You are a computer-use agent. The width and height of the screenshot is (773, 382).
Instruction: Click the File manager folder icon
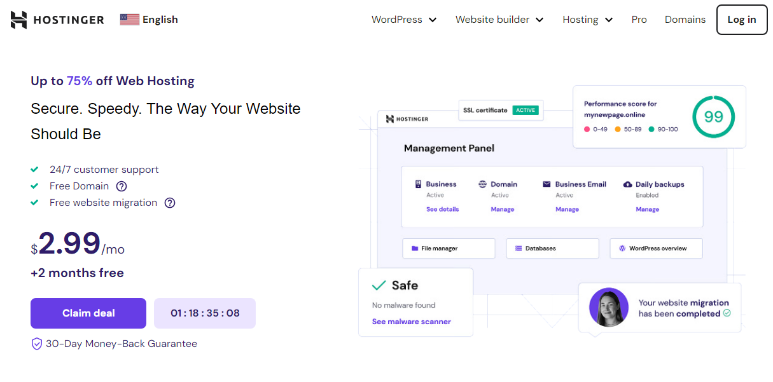pos(415,249)
